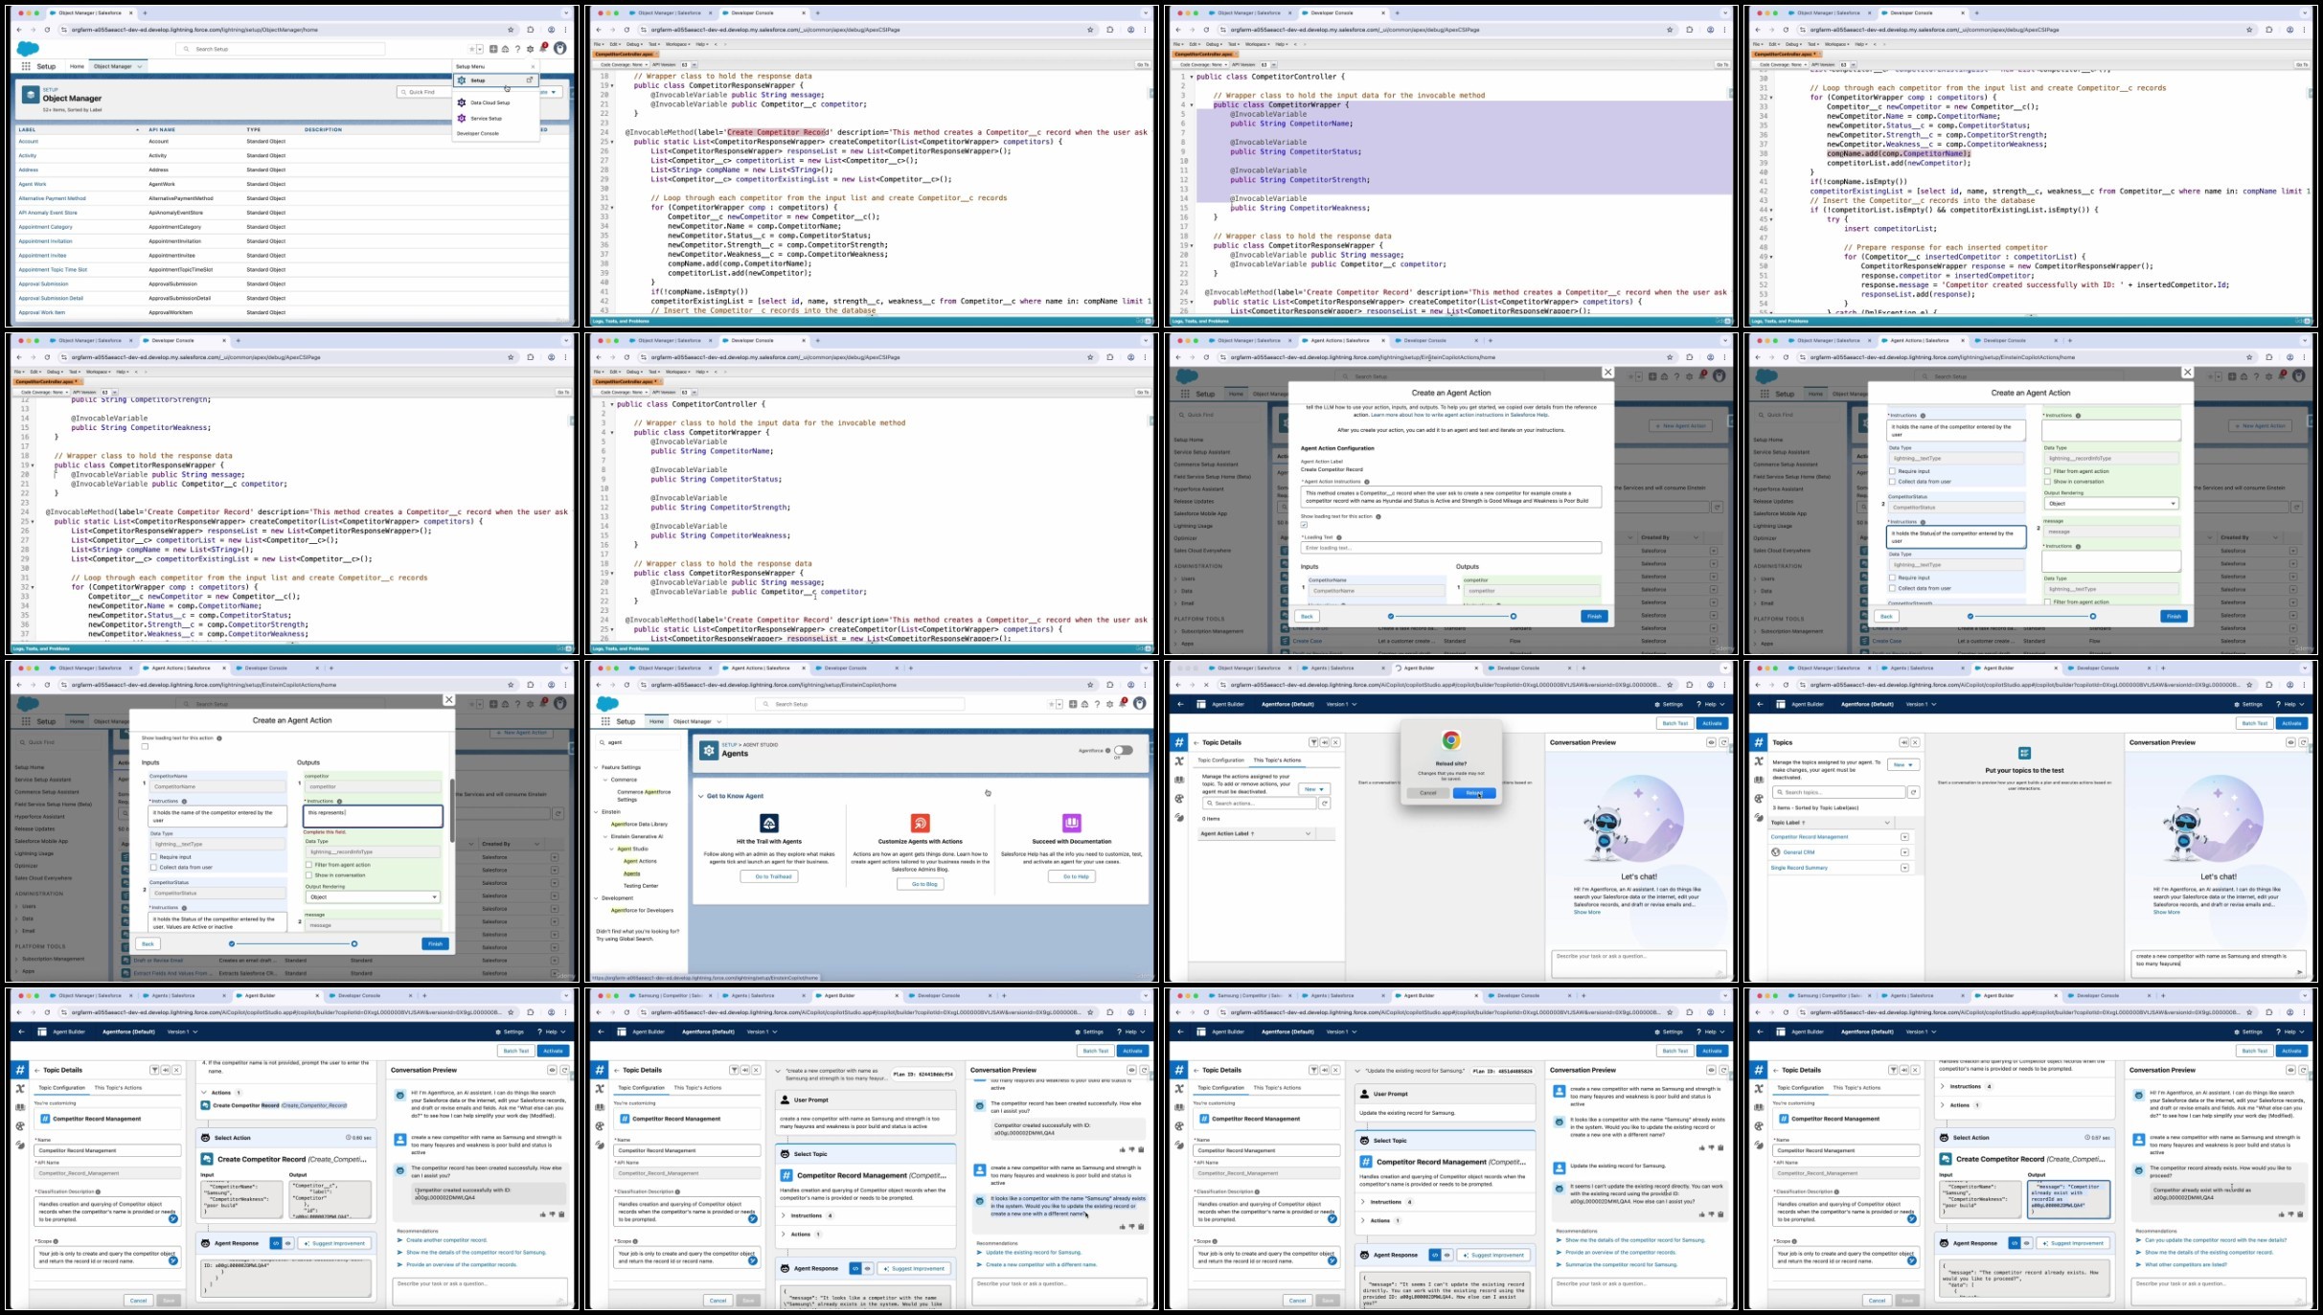Click the progress indicator in the Agent Action Configuration dialog

[1452, 617]
